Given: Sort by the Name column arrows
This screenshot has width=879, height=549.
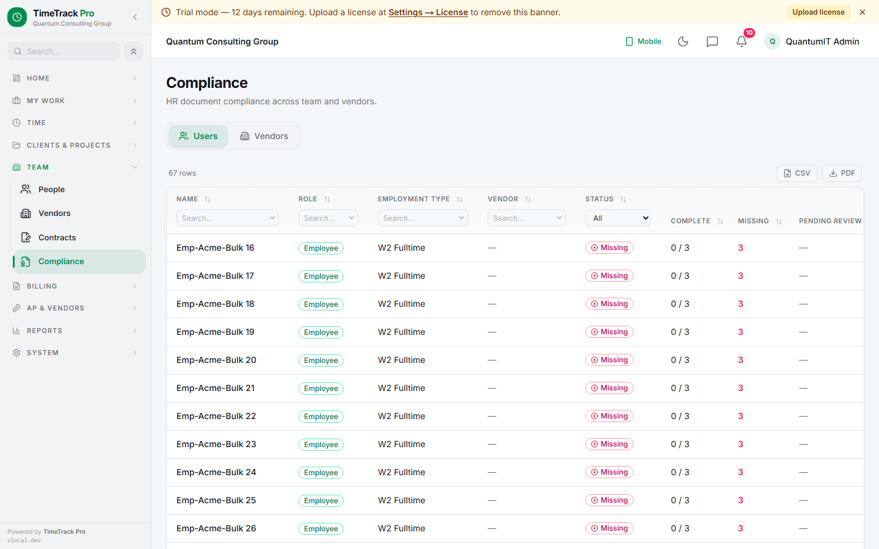Looking at the screenshot, I should pos(208,199).
